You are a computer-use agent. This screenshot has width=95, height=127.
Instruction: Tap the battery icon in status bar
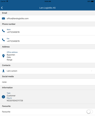coord(93,1)
